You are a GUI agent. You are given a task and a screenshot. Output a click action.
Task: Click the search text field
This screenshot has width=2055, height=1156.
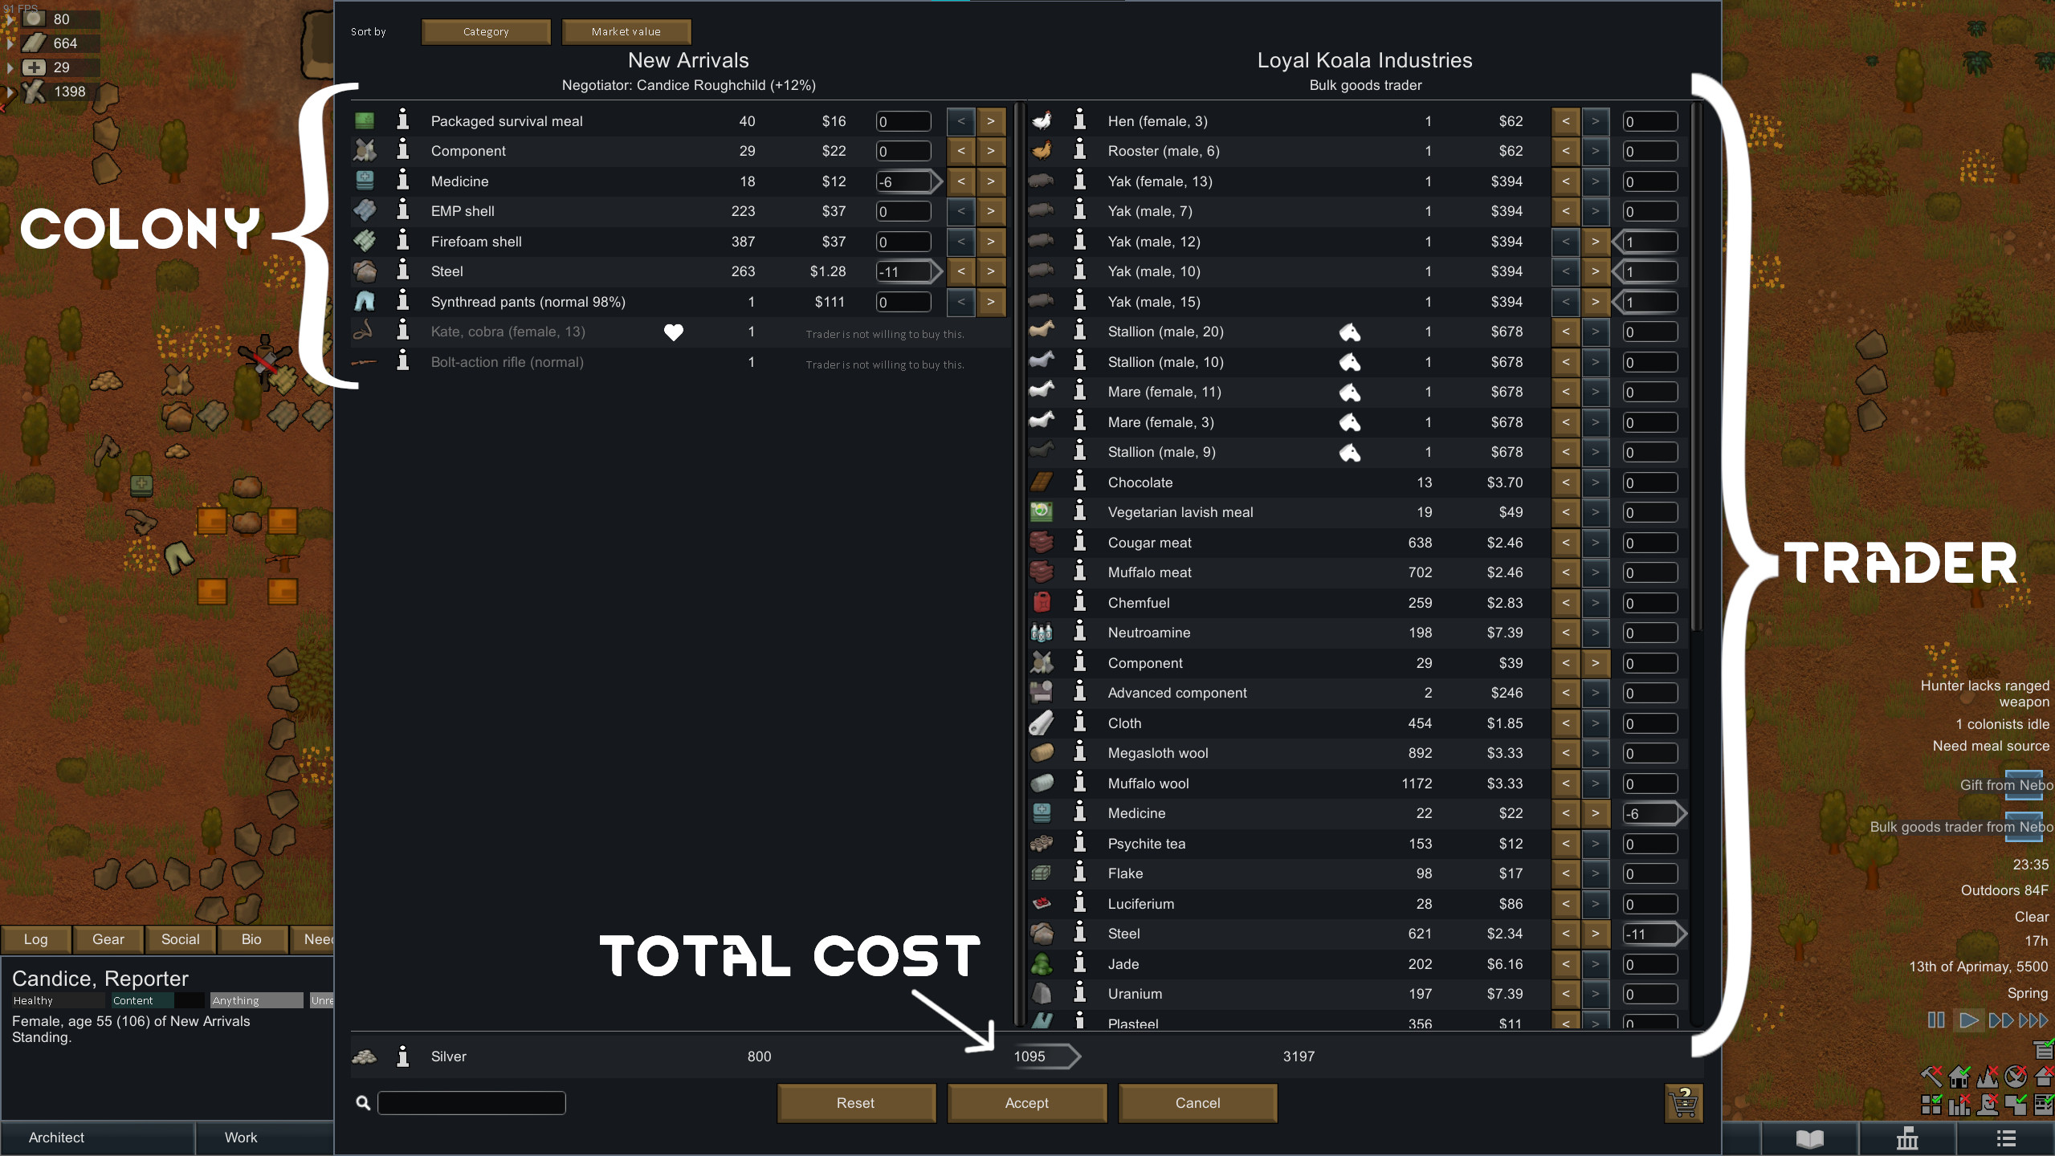(471, 1103)
